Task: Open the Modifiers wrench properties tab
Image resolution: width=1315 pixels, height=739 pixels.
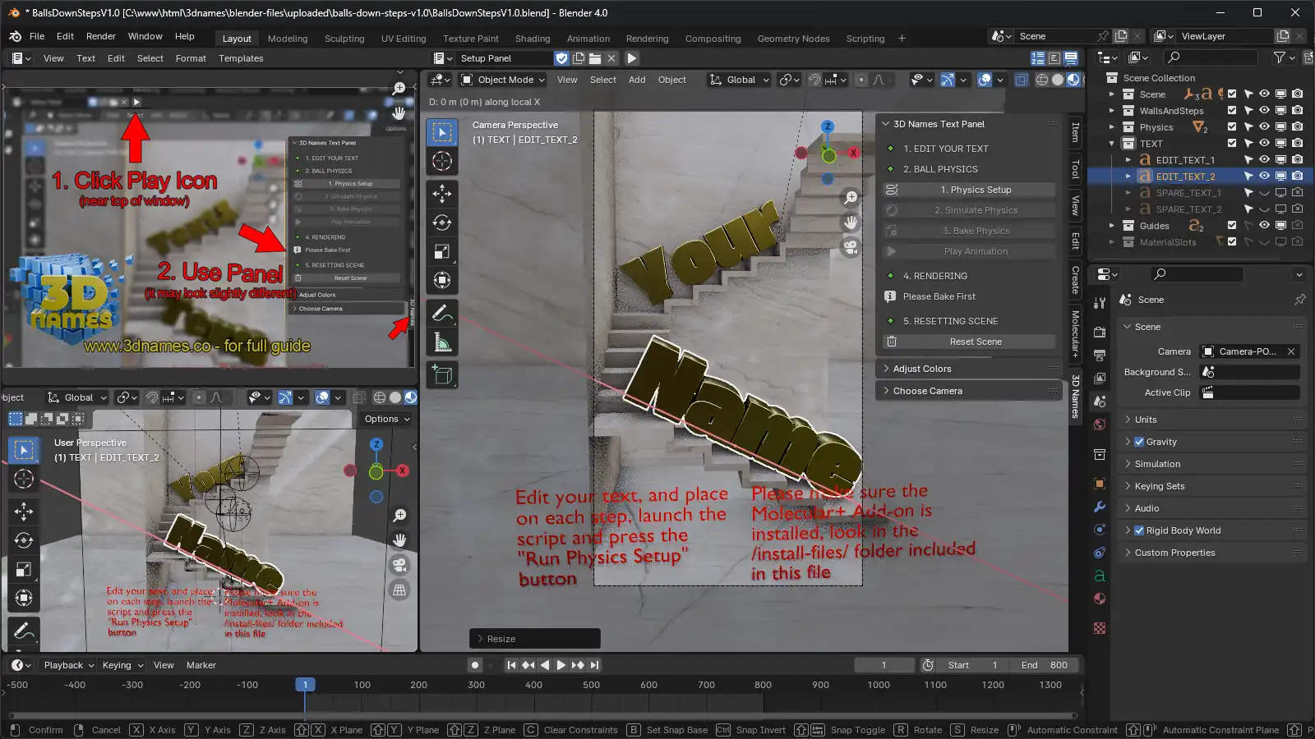Action: point(1100,507)
